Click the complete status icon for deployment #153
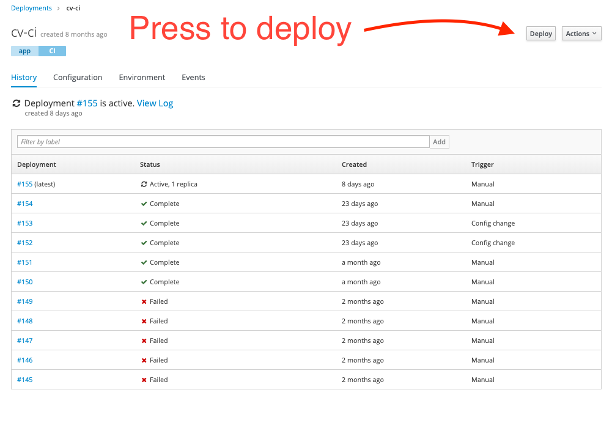The width and height of the screenshot is (612, 431). [143, 223]
